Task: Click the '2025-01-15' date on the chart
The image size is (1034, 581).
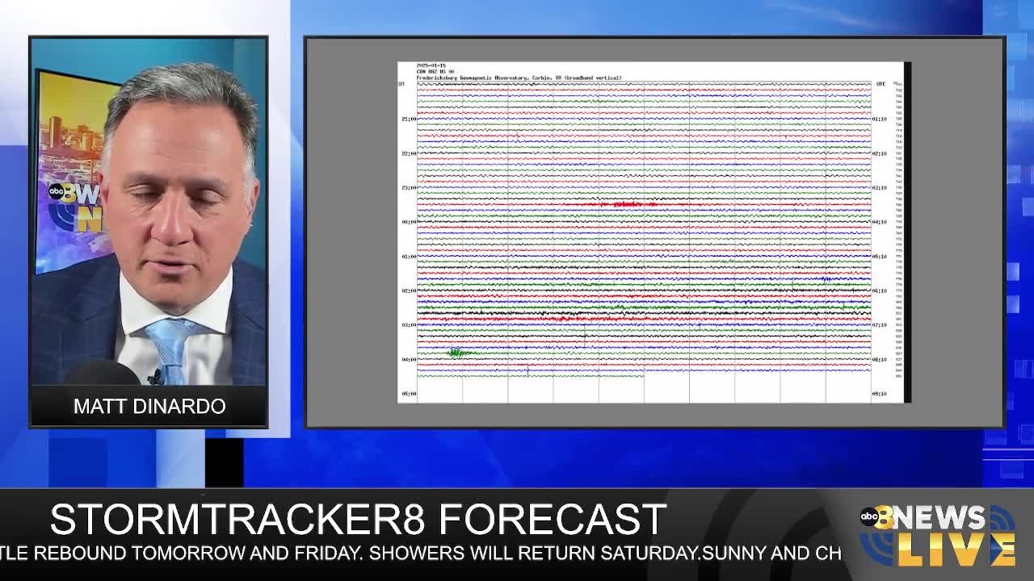Action: tap(430, 65)
